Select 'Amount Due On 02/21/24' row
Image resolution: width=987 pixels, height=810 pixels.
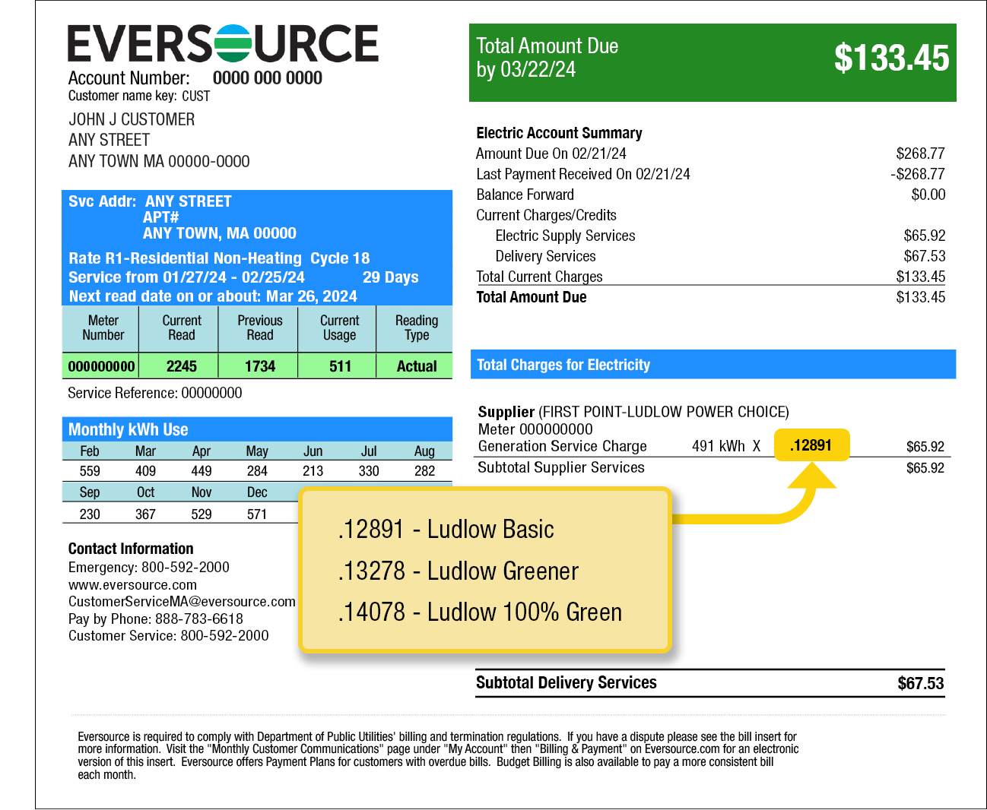[710, 153]
